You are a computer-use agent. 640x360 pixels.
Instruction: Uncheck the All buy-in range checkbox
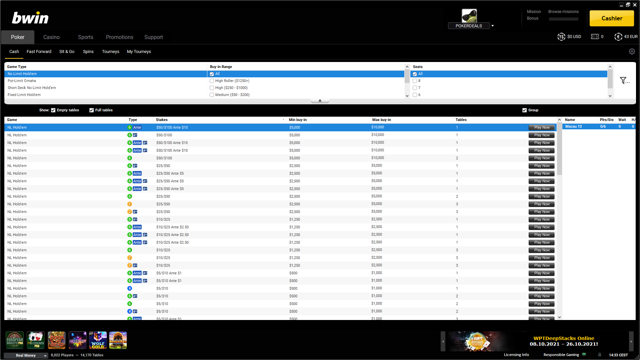pyautogui.click(x=212, y=74)
